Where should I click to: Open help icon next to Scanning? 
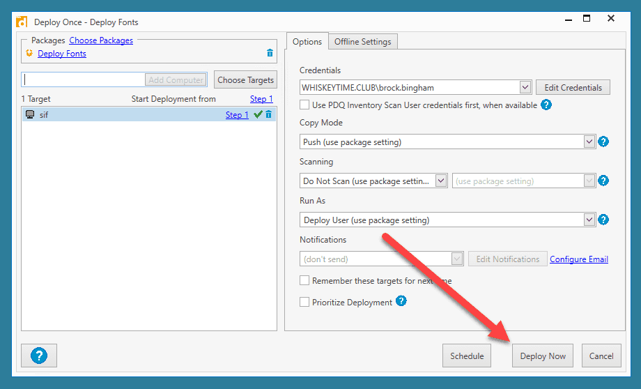pyautogui.click(x=603, y=181)
